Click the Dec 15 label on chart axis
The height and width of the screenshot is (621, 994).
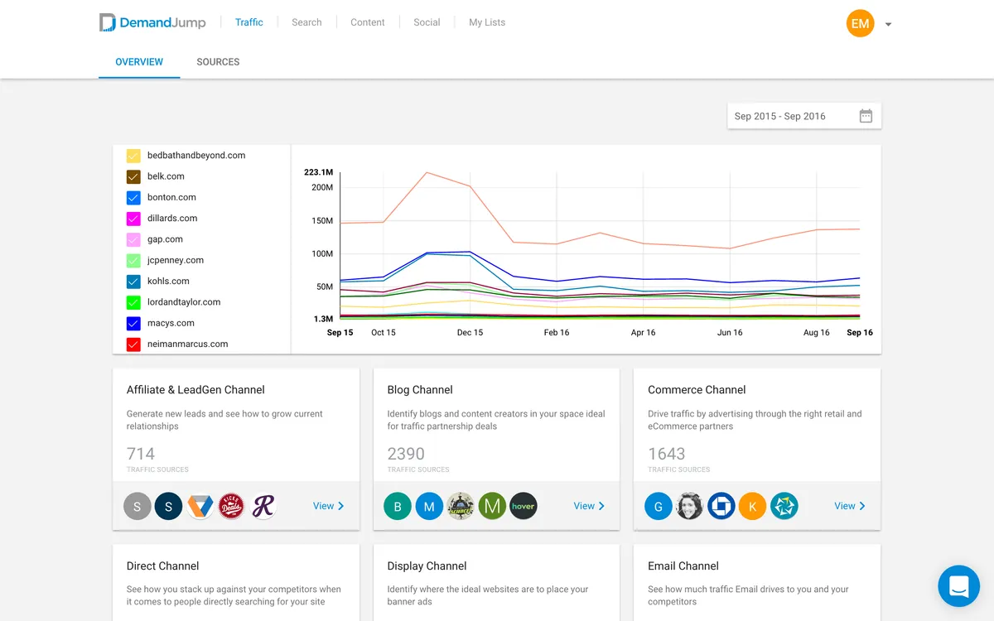point(470,333)
